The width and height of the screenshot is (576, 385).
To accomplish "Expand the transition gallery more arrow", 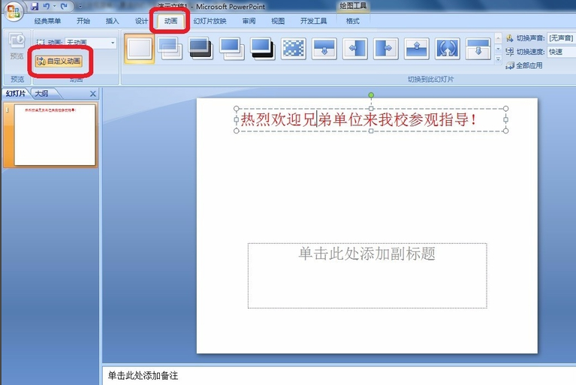I will click(x=498, y=59).
